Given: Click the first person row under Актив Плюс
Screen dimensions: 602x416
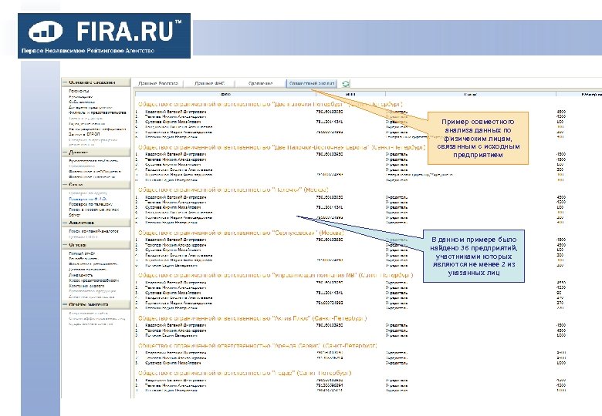Looking at the screenshot, I should (x=175, y=325).
